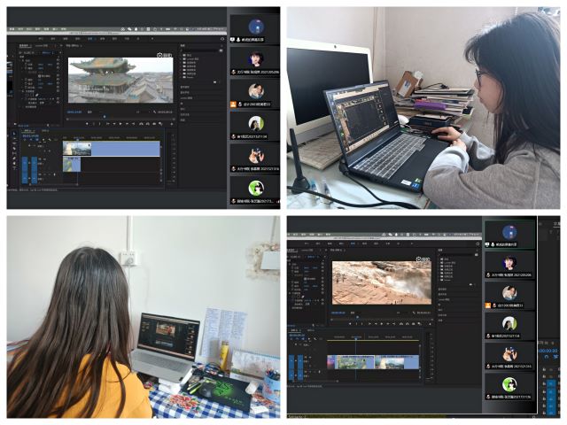
Task: Select the Hand tool beside pagoda timeline
Action: click(x=14, y=163)
